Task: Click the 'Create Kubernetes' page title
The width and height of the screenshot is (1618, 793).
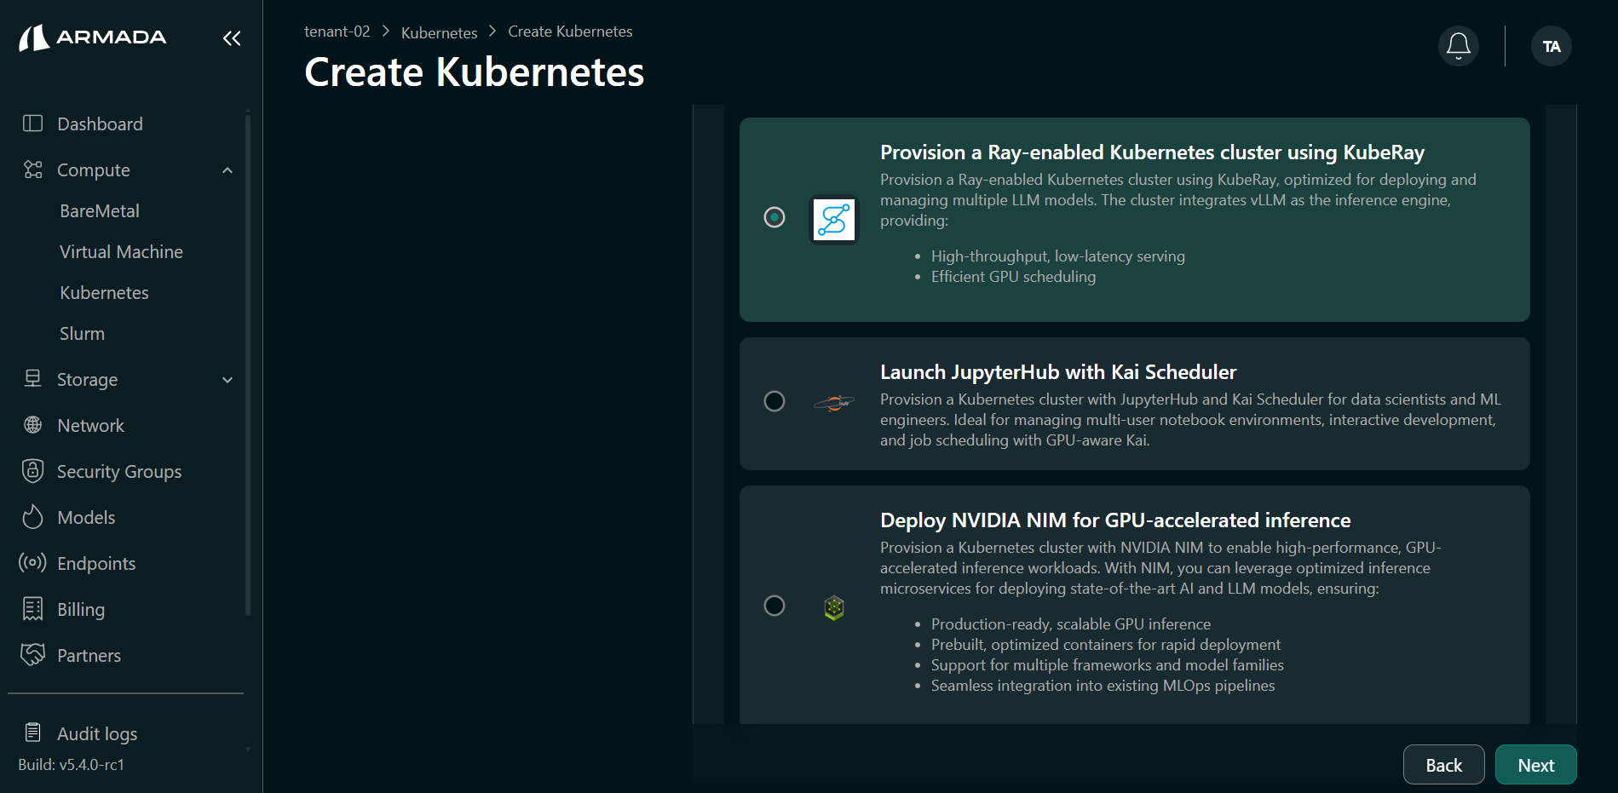Action: (x=474, y=72)
